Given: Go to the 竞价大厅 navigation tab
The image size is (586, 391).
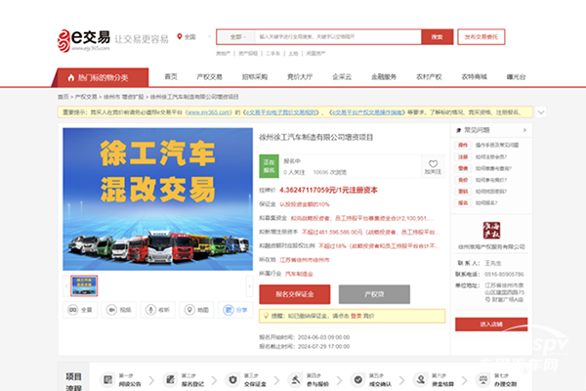Looking at the screenshot, I should [299, 76].
